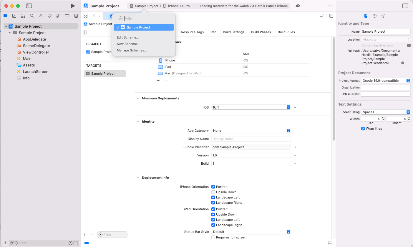Increase the Tab width stepper
The width and height of the screenshot is (413, 247).
[383, 118]
